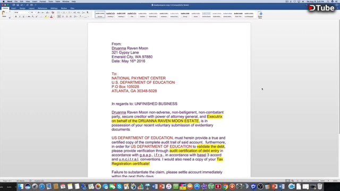The image size is (340, 191).
Task: Switch to the Mailings tab
Action: point(54,8)
